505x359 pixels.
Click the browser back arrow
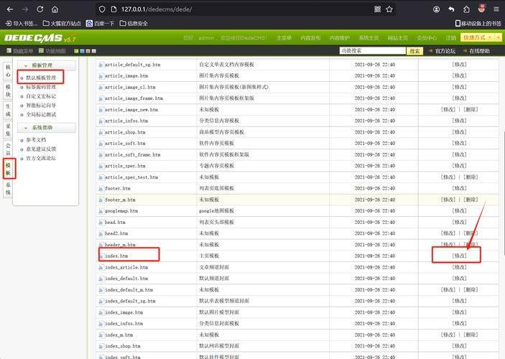coord(9,9)
